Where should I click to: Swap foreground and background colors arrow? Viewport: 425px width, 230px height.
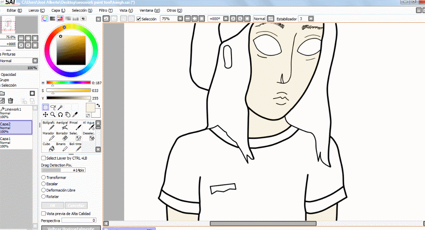coord(98,105)
